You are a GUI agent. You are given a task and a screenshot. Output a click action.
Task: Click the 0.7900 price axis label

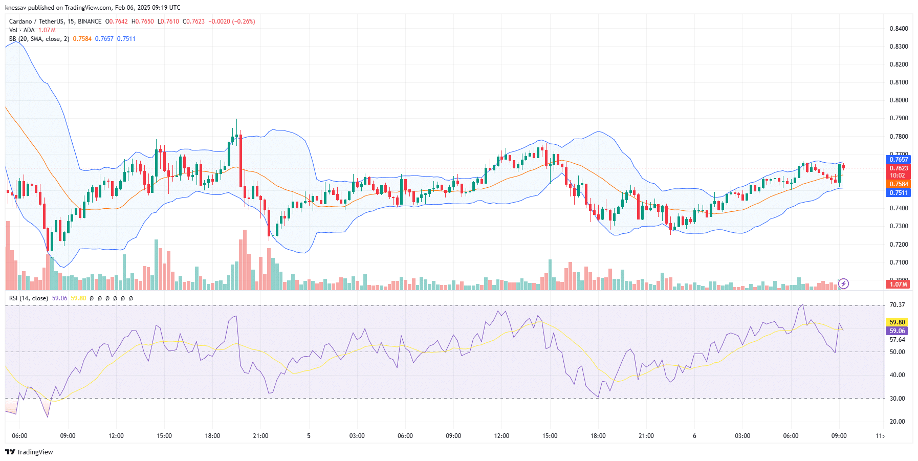[899, 118]
